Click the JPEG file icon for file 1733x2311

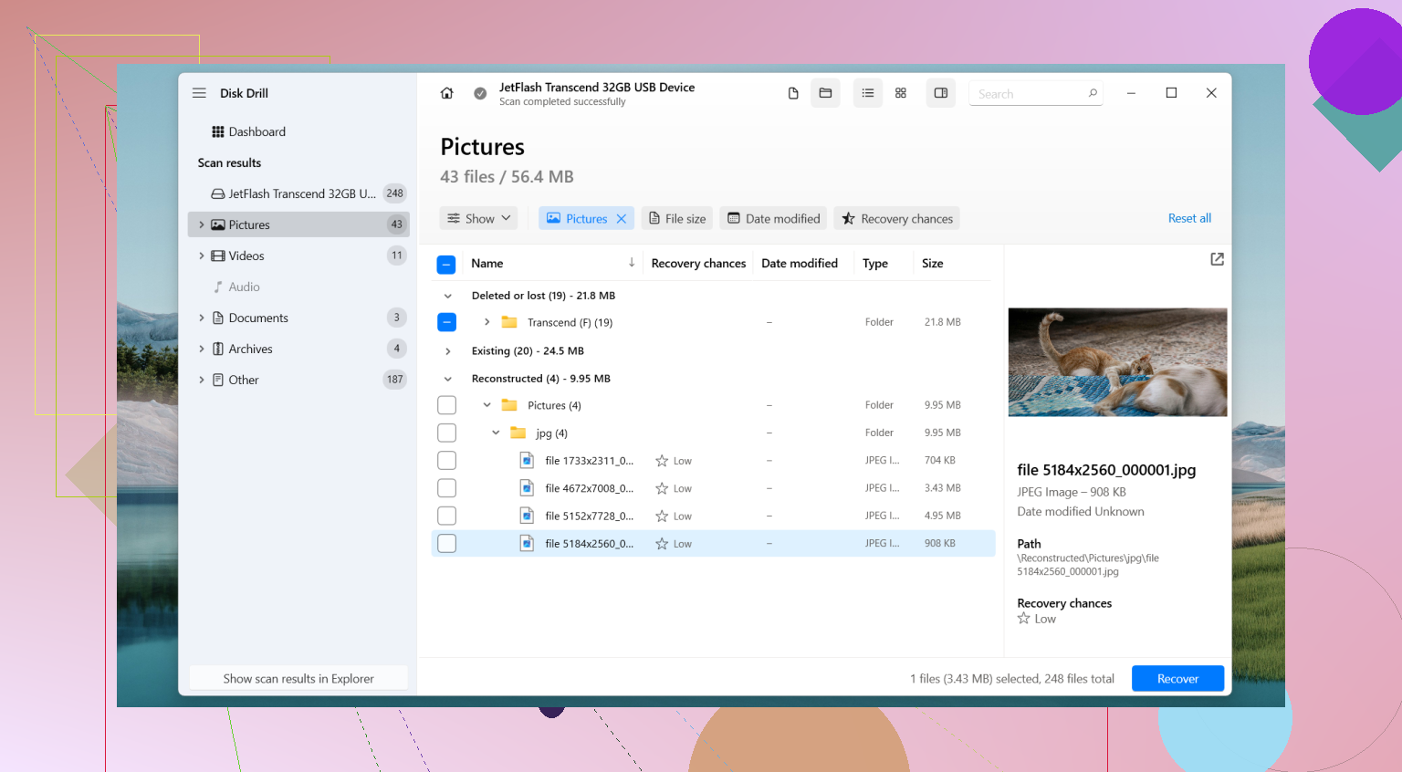coord(527,461)
